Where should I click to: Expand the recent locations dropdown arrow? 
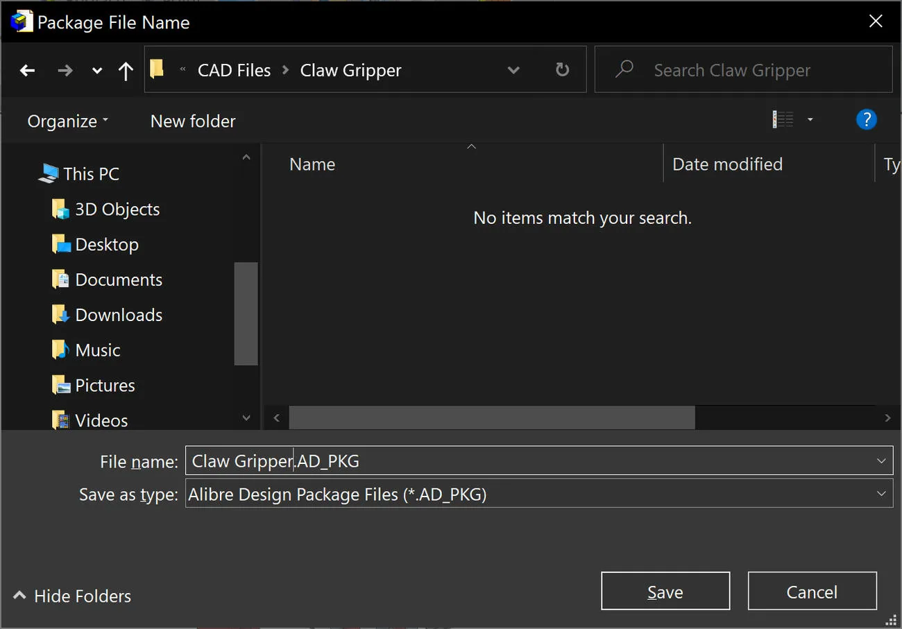coord(97,71)
